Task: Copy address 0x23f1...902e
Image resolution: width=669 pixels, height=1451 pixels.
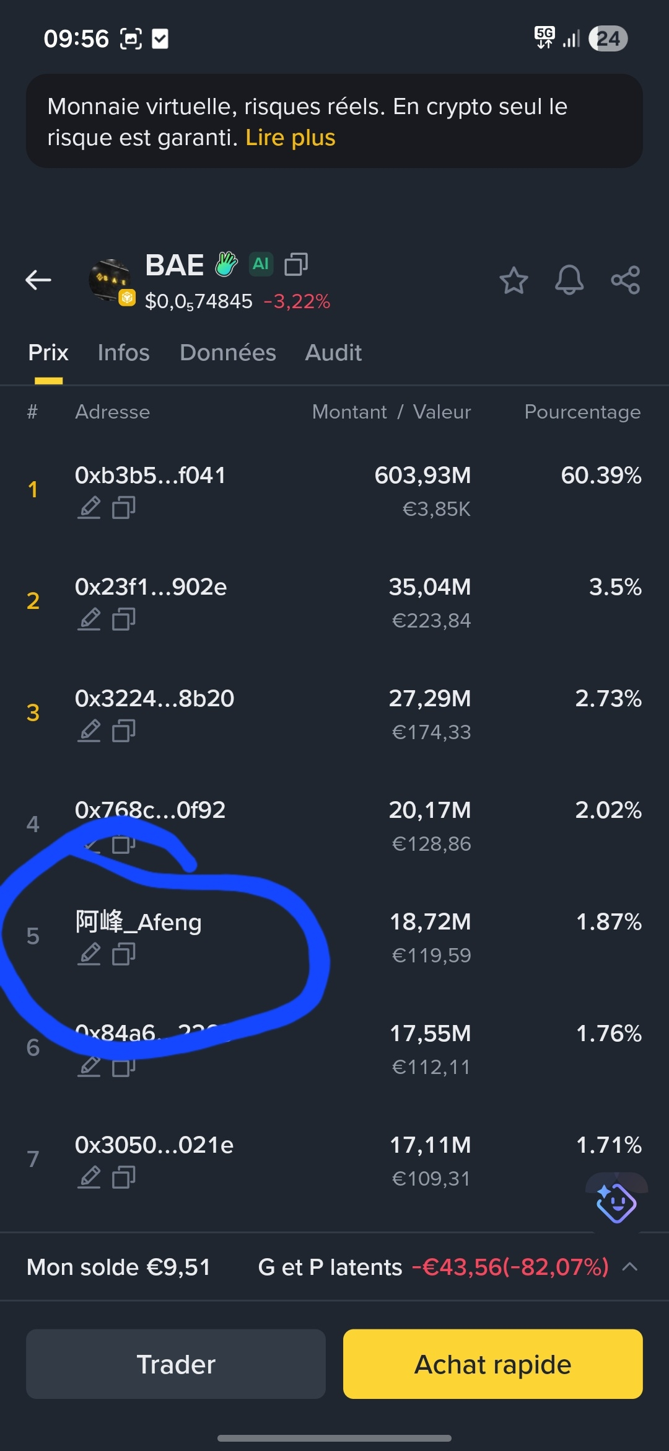Action: click(124, 619)
